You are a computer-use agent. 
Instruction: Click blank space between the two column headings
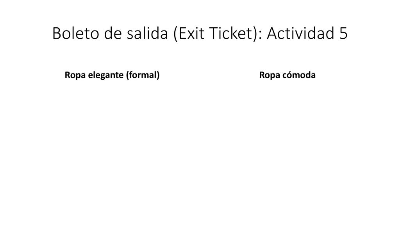point(209,75)
